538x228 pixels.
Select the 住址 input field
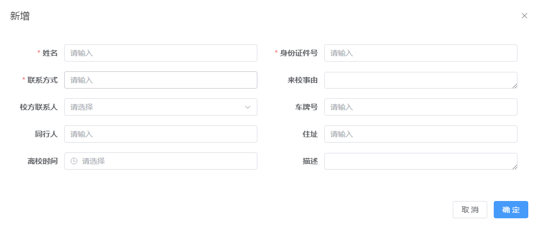[420, 134]
